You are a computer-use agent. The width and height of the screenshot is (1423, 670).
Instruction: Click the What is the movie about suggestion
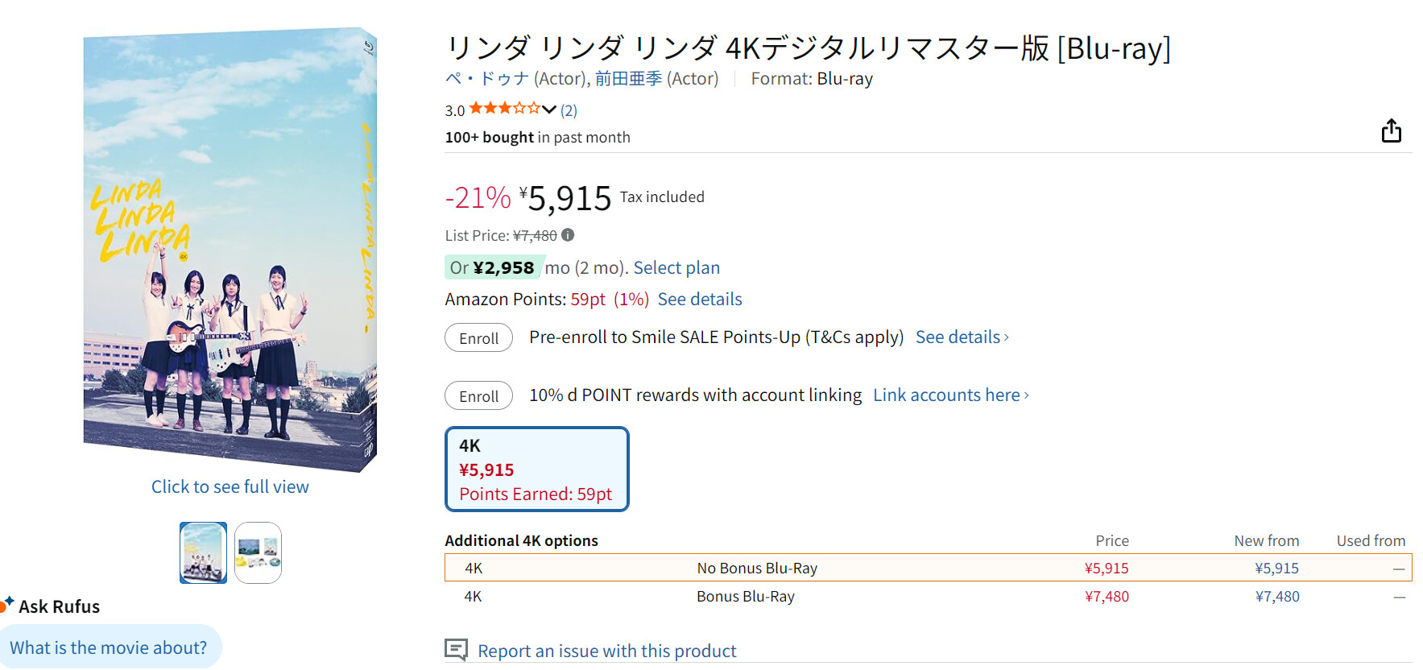click(x=109, y=647)
